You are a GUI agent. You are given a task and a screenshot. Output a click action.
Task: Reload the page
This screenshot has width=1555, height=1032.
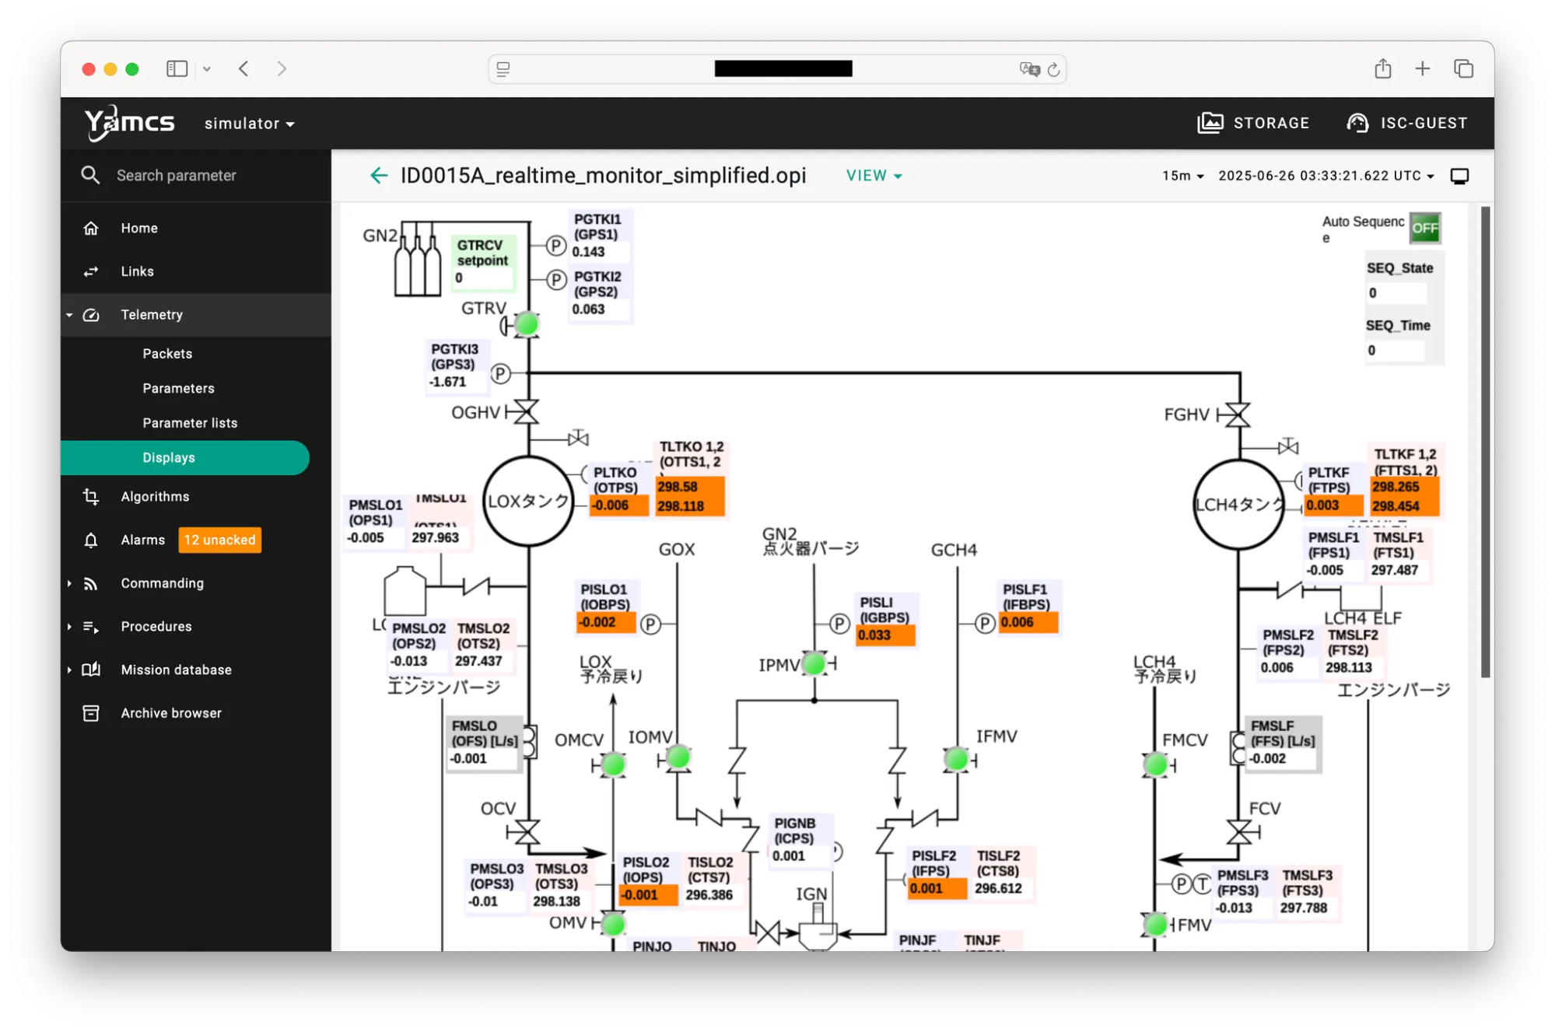(1053, 69)
